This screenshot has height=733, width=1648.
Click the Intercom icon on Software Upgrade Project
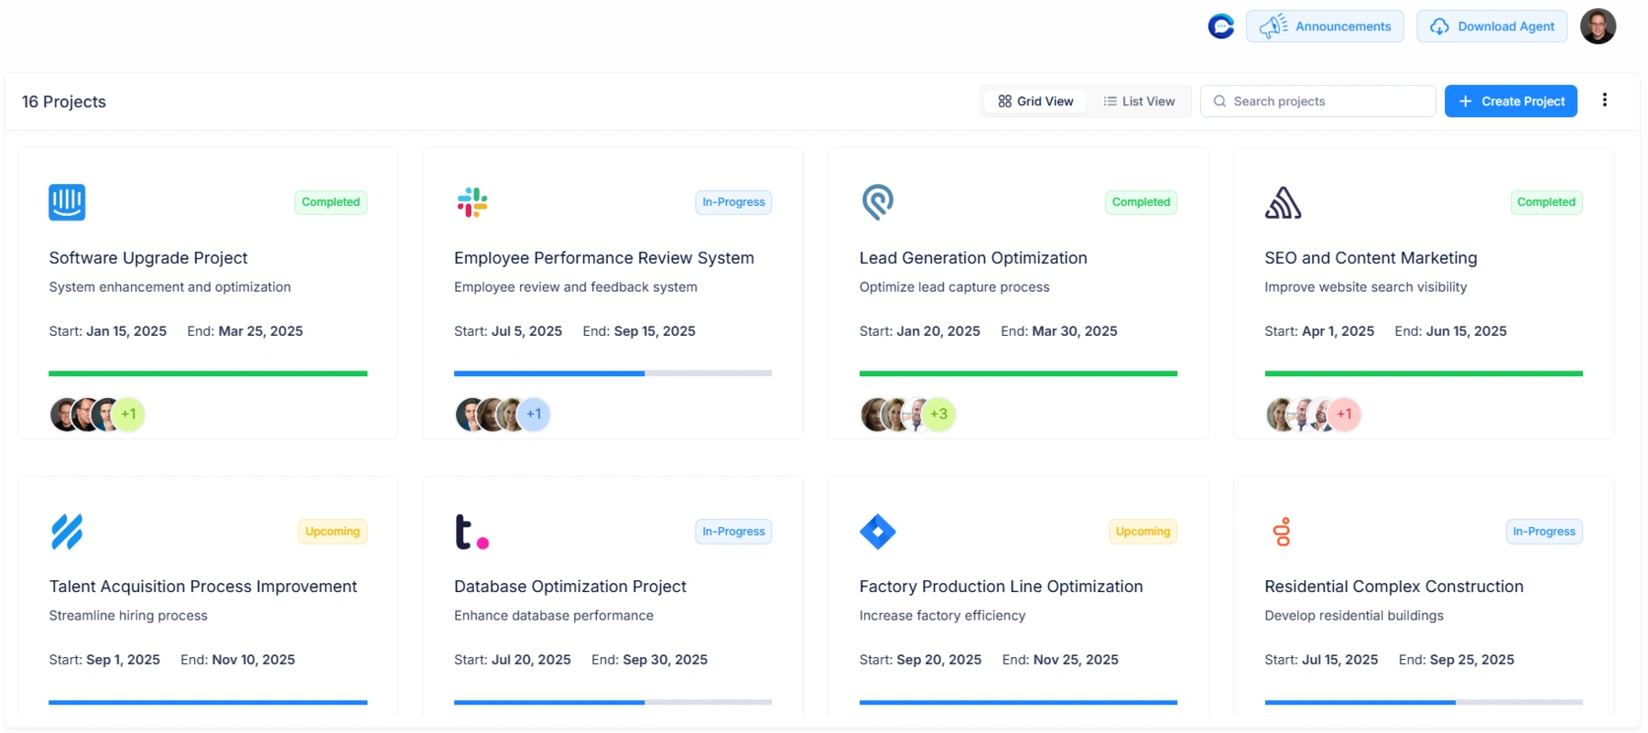67,202
